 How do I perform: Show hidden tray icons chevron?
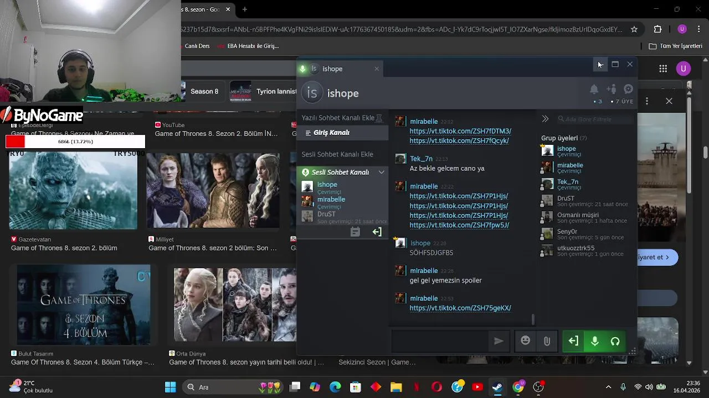[608, 387]
